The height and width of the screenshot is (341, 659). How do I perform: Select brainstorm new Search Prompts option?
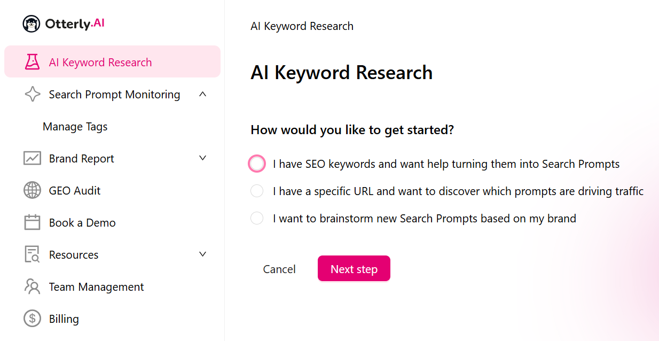(x=257, y=218)
